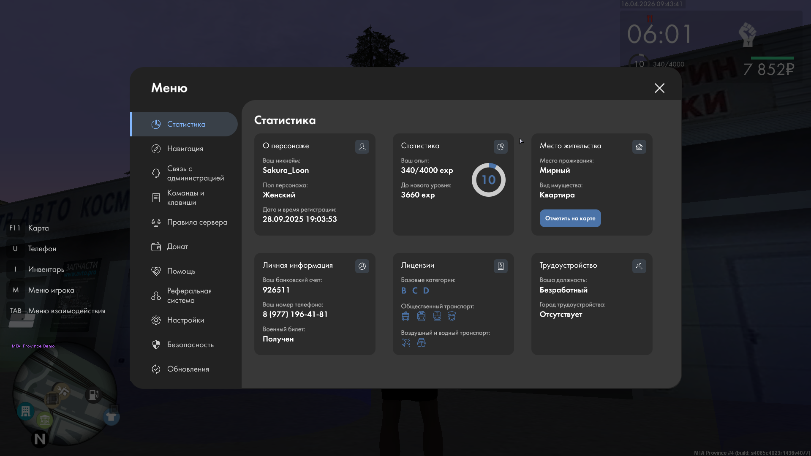
Task: Click the document icon on Лицензии card
Action: click(501, 266)
